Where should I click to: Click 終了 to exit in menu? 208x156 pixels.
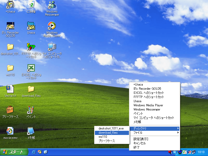coord(154,147)
